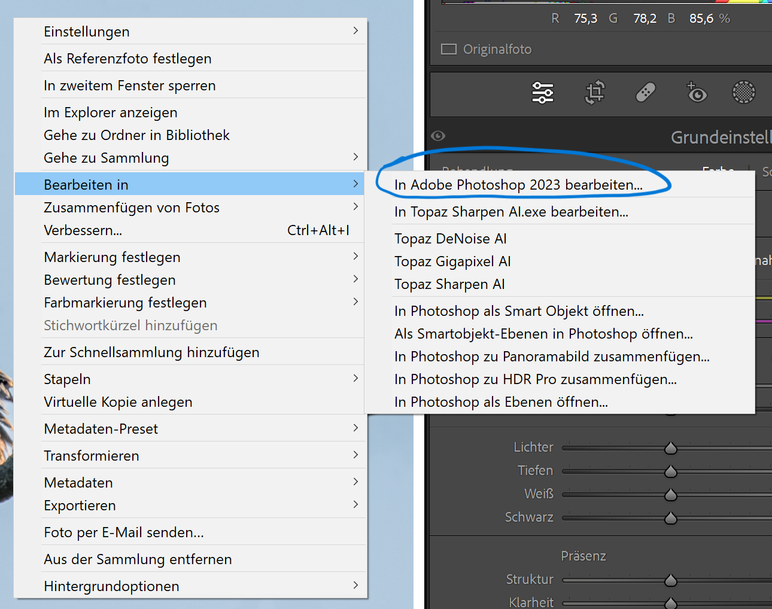Viewport: 772px width, 609px height.
Task: Click the Lichter slider handle
Action: (671, 448)
